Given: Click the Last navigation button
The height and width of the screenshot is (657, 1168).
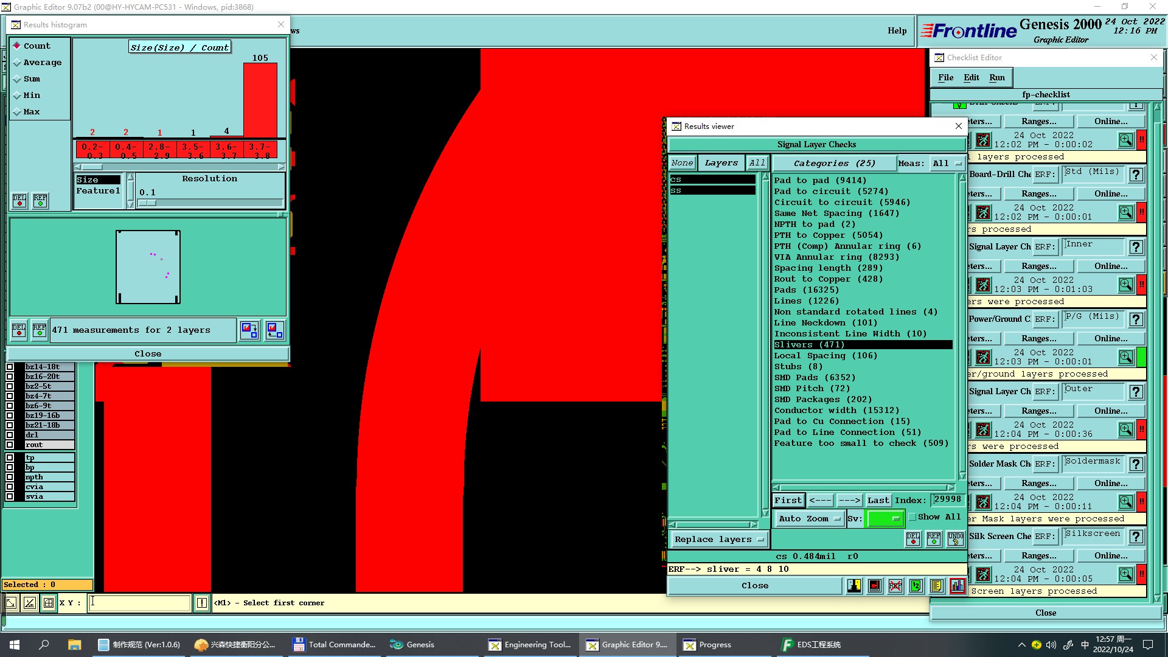Looking at the screenshot, I should click(878, 500).
